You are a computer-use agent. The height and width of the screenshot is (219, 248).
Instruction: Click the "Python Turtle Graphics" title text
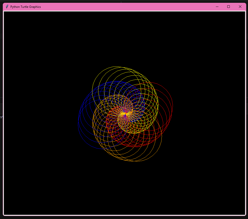click(25, 7)
